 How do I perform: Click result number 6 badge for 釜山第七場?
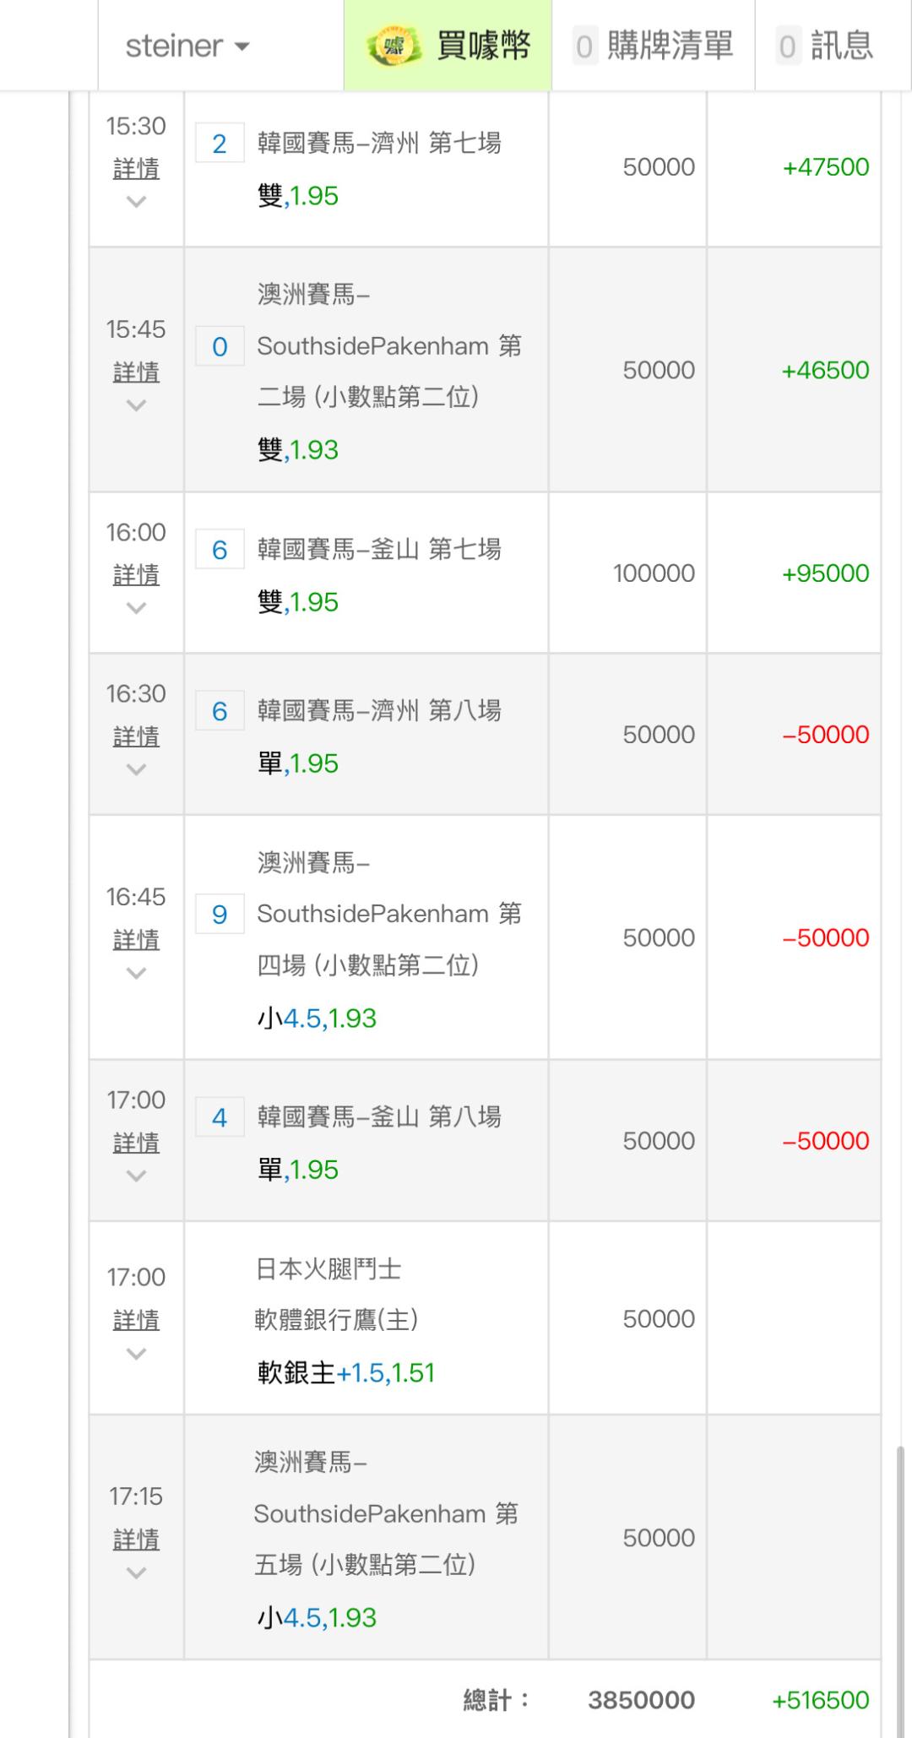220,550
